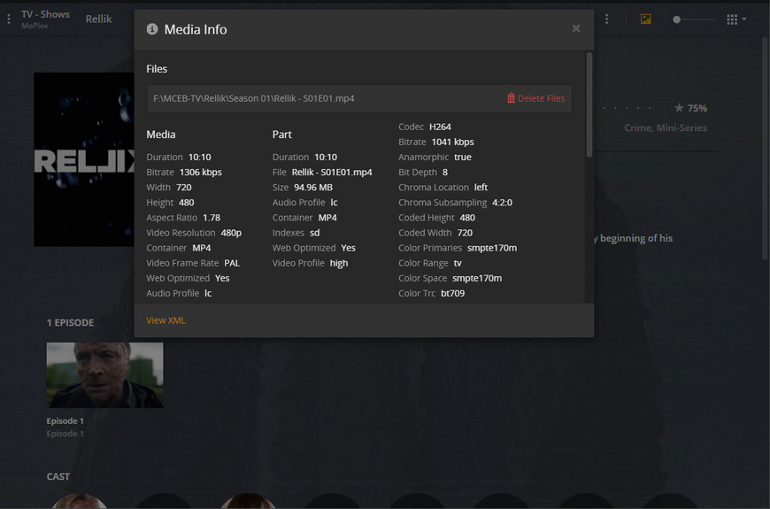This screenshot has height=509, width=770.
Task: Click the Media Info icon in dialog header
Action: point(152,29)
